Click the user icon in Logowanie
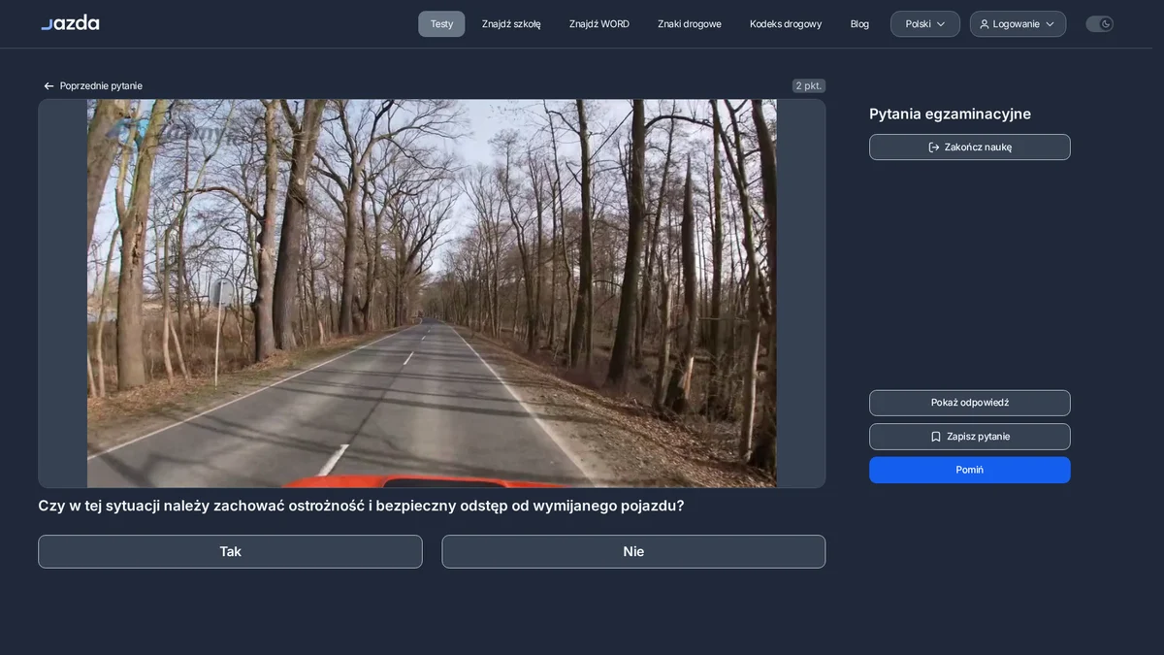Screen dimensions: 1164x655 [x=985, y=24]
